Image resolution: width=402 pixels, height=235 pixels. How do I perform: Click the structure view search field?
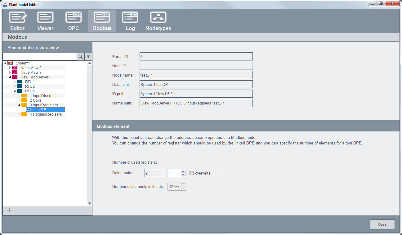pyautogui.click(x=40, y=57)
